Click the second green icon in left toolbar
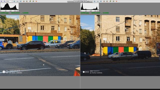The image size is (160, 90). [x=33, y=1]
